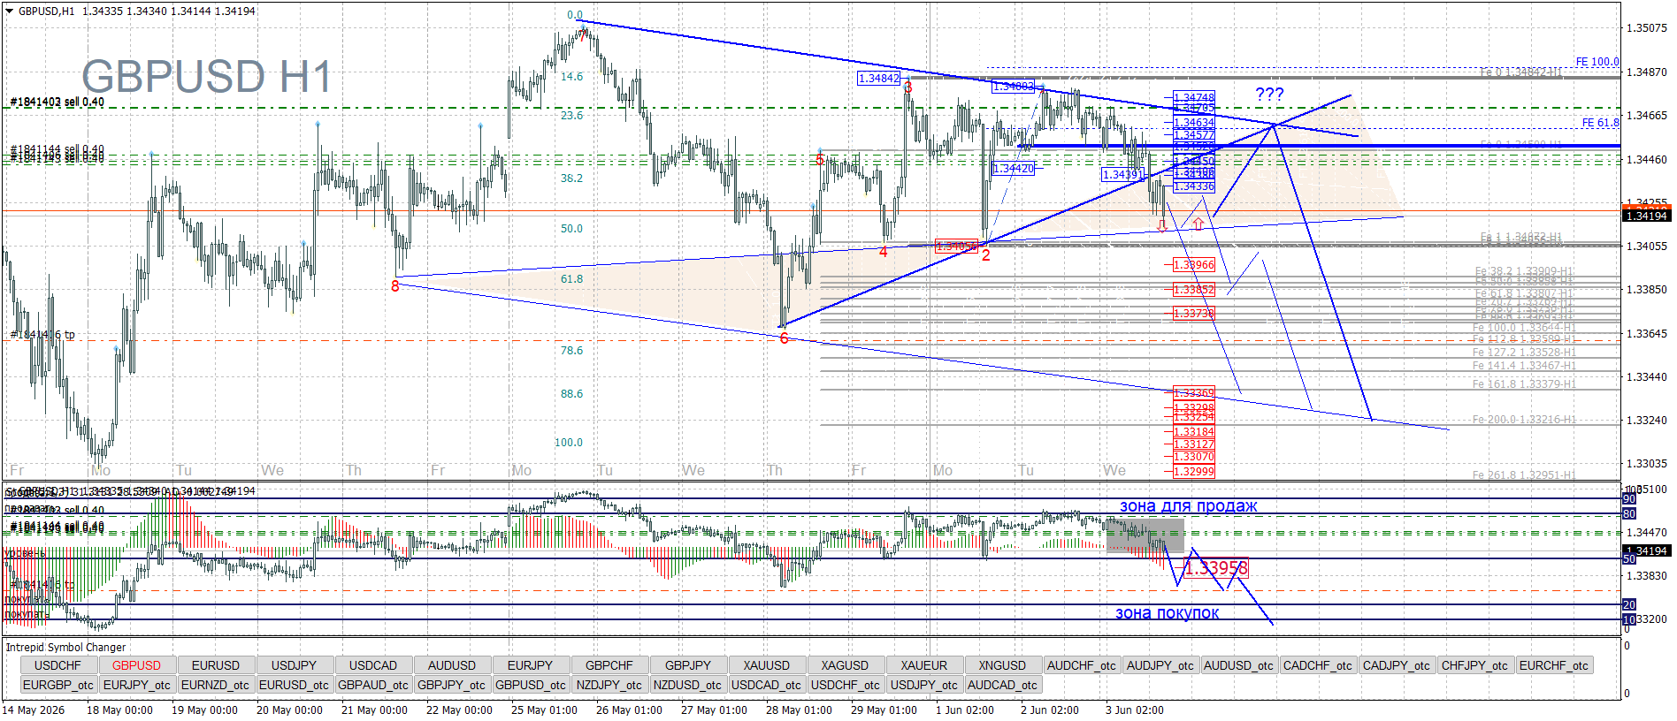Choose CADCHF_otc symbol button
This screenshot has width=1677, height=721.
1318,665
